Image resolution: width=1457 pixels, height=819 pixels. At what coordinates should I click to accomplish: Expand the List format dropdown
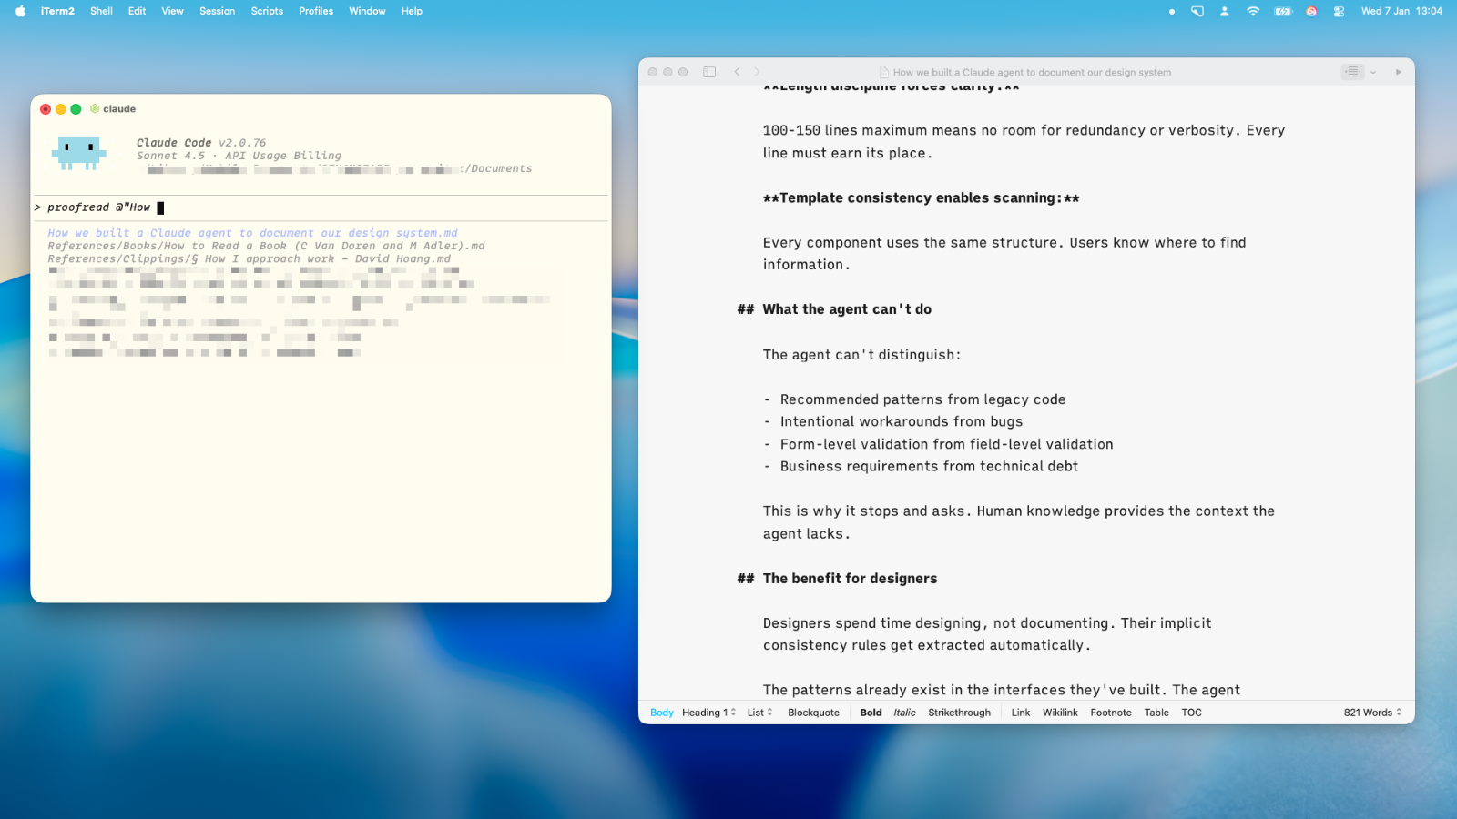(x=758, y=713)
